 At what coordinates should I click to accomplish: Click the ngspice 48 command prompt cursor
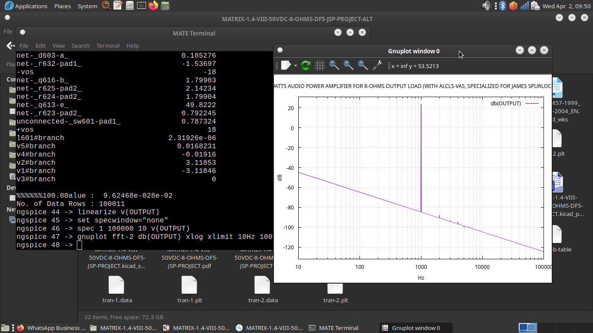click(79, 245)
